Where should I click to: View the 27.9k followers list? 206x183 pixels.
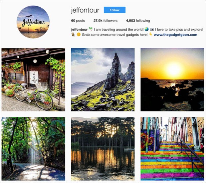105,21
